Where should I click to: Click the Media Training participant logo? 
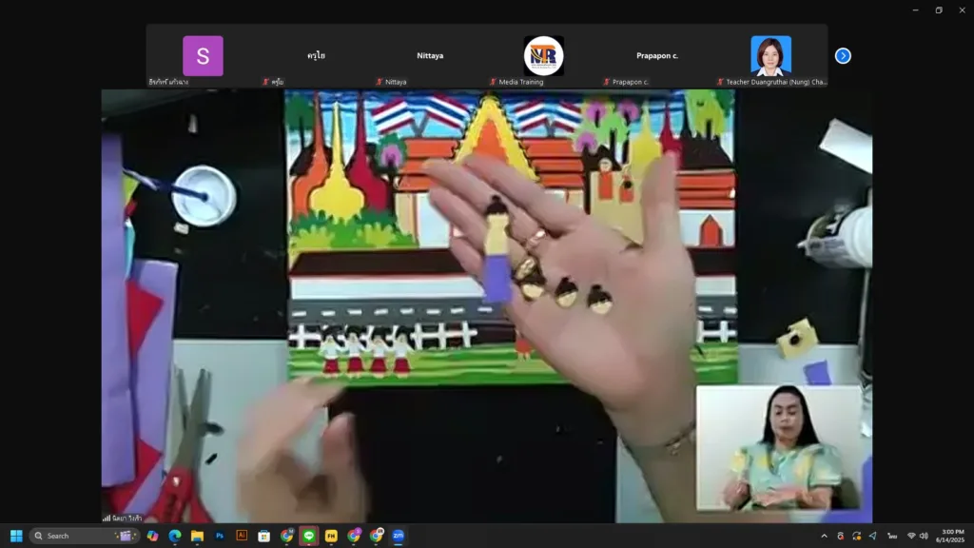click(543, 56)
